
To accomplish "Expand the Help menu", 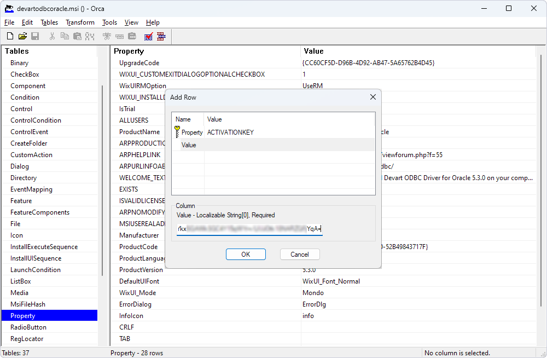I will [x=153, y=22].
